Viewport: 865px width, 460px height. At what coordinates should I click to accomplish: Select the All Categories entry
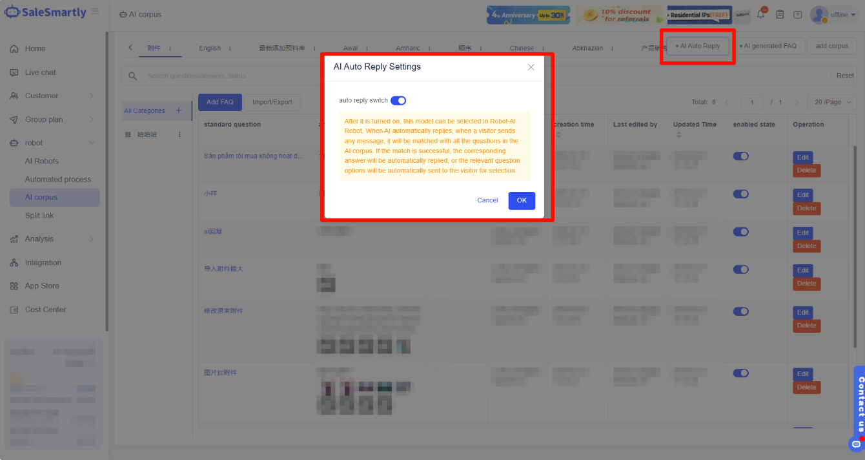tap(145, 110)
